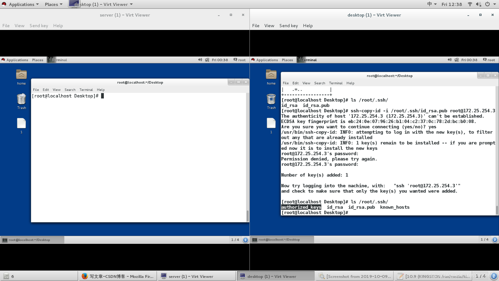The height and width of the screenshot is (281, 499).
Task: Open root user menu in desktop guest
Action: point(489,60)
